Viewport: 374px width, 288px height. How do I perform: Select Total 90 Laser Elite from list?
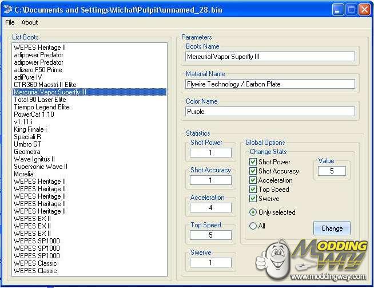tap(39, 100)
